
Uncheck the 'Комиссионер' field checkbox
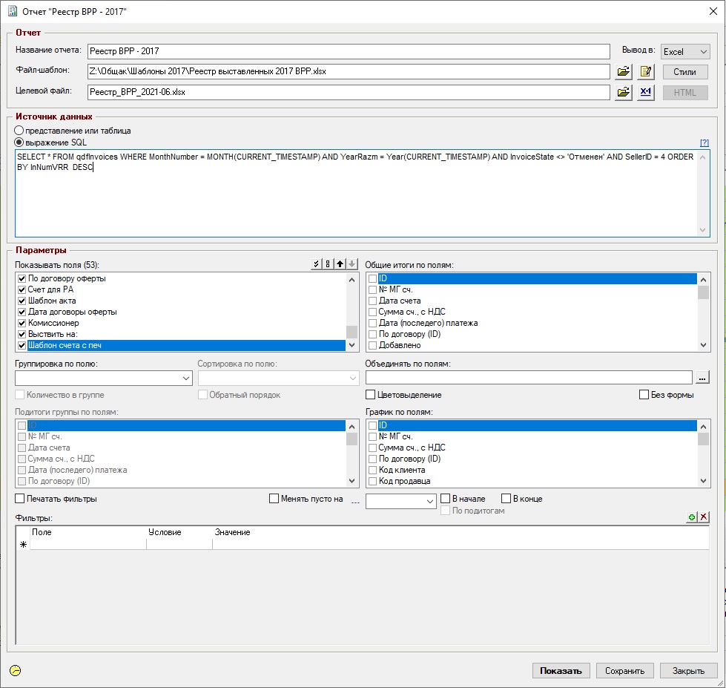coord(22,324)
